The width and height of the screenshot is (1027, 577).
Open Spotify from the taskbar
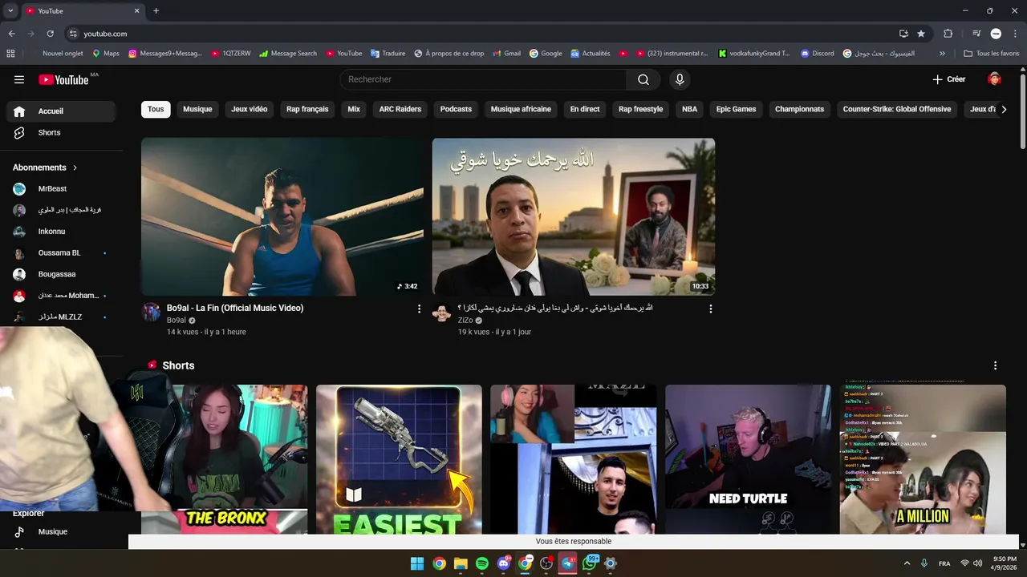point(482,563)
